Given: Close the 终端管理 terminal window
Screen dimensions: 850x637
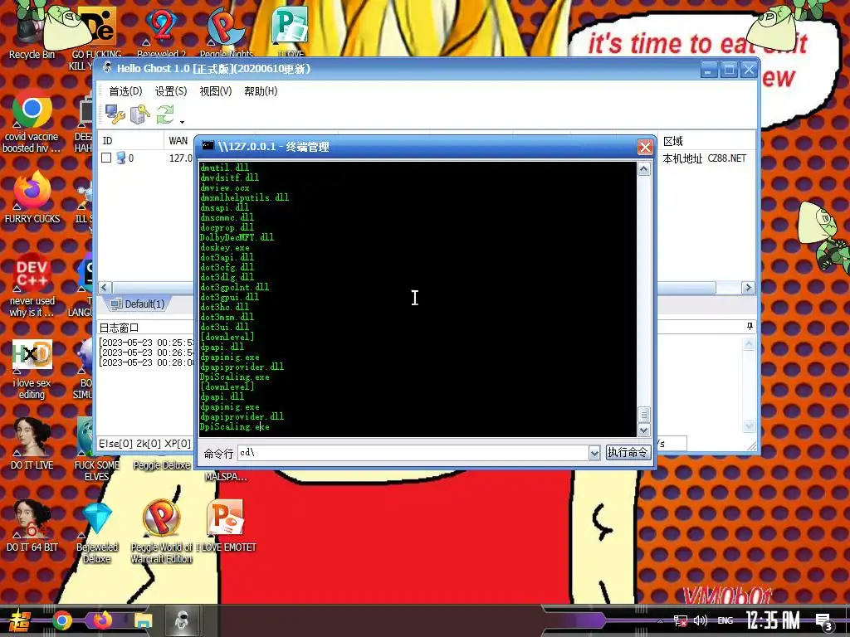Looking at the screenshot, I should pyautogui.click(x=644, y=147).
